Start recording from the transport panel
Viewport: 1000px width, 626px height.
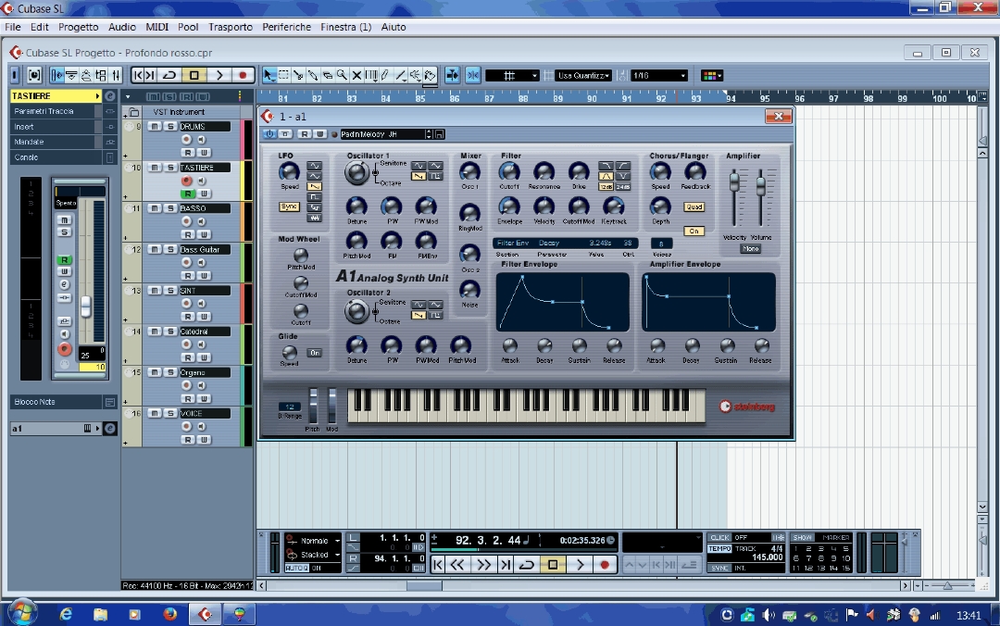(605, 565)
